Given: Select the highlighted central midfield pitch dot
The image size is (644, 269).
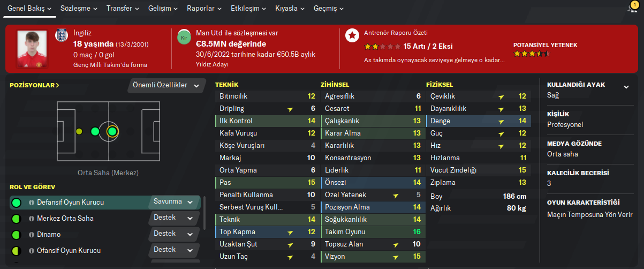Looking at the screenshot, I should (112, 131).
